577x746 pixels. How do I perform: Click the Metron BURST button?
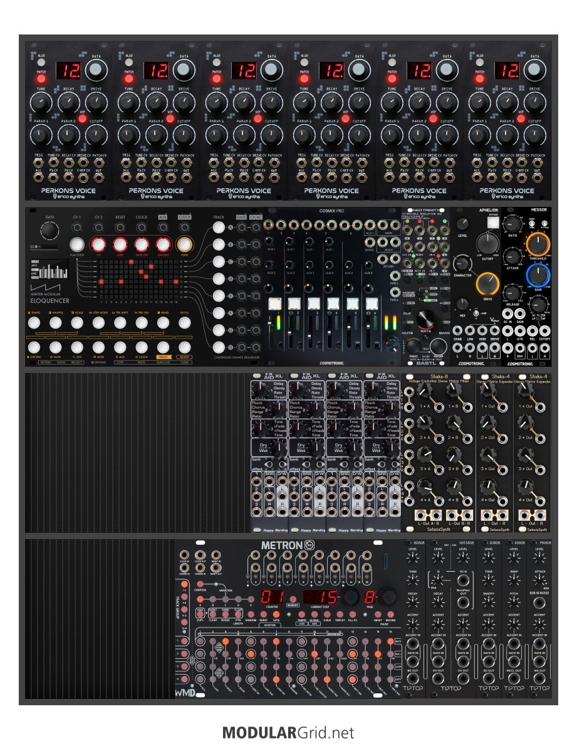[263, 614]
